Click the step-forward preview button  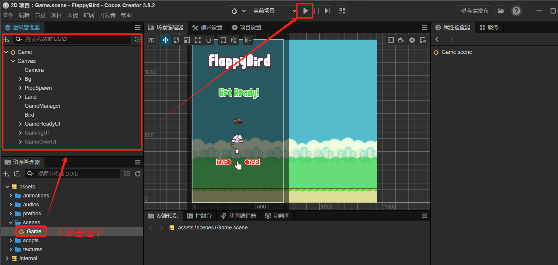tap(327, 11)
